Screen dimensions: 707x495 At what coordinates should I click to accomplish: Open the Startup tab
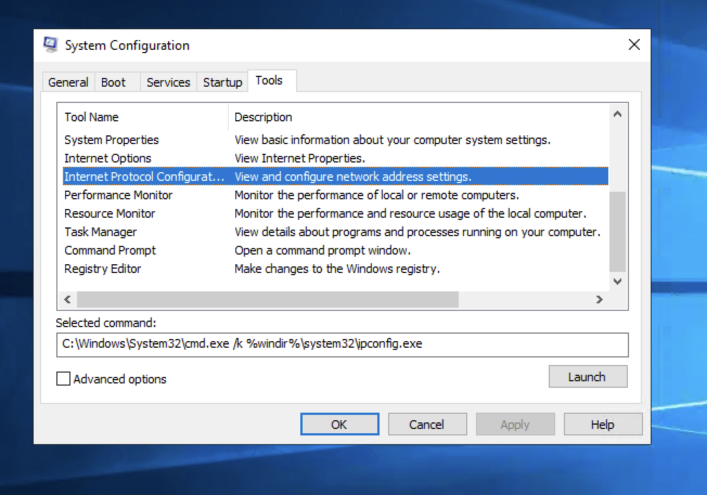tap(222, 82)
